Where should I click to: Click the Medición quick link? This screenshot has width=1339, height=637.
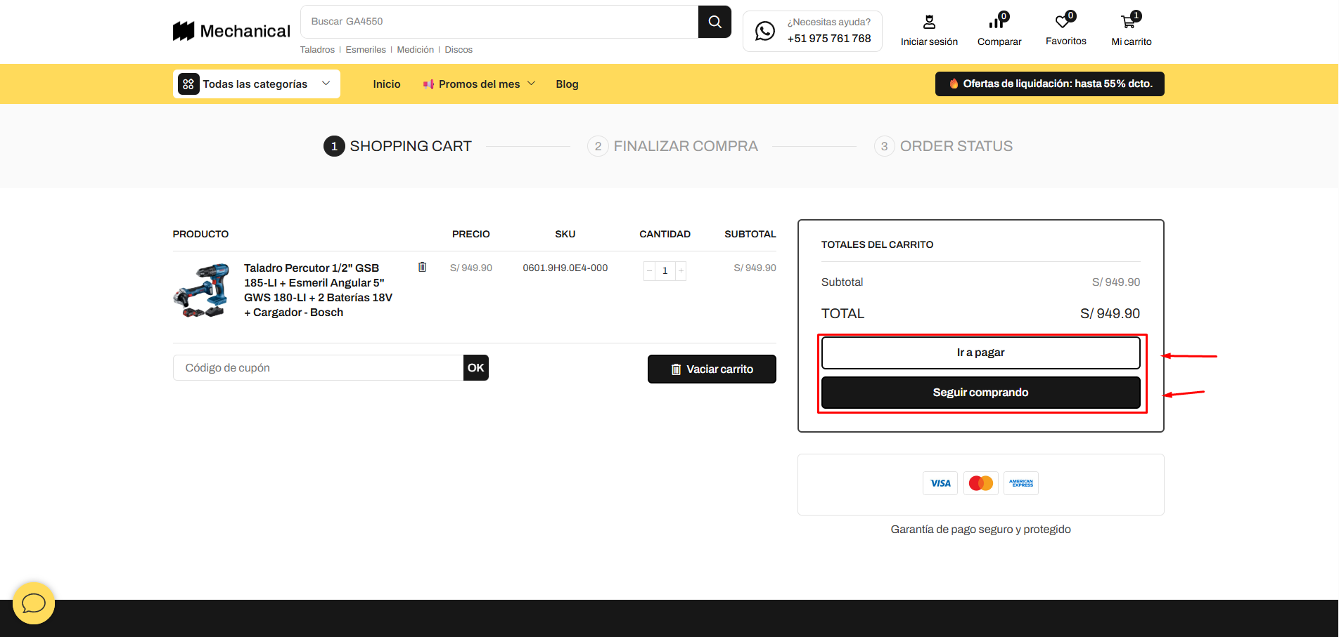pos(415,50)
